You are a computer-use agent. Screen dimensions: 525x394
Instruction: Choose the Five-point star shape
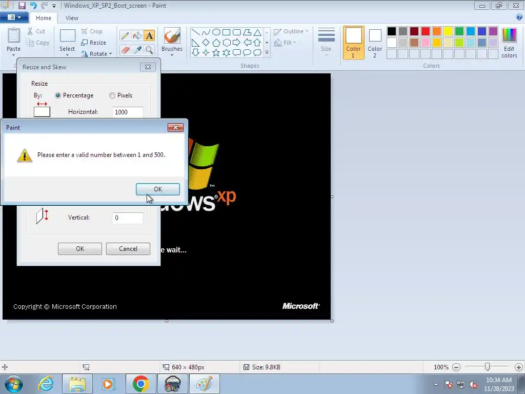pyautogui.click(x=216, y=53)
